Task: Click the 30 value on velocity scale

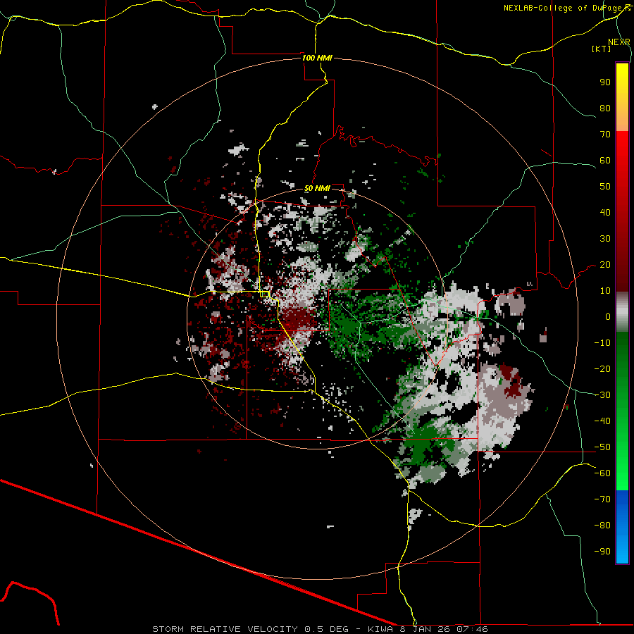Action: pos(605,239)
